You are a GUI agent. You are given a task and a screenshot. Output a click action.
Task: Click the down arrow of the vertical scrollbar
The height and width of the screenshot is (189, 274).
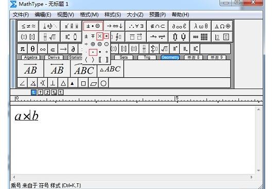pos(259,170)
